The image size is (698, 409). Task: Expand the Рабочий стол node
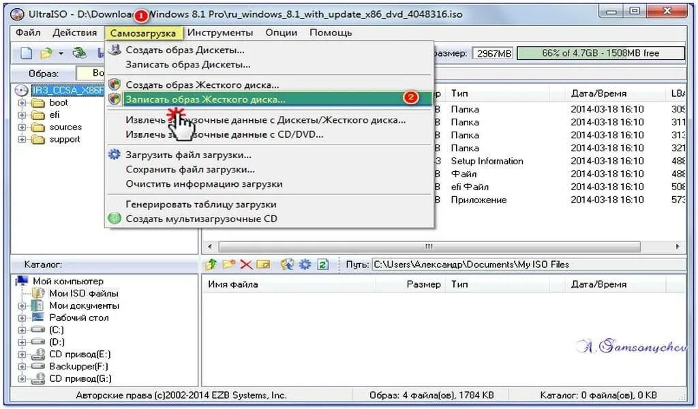click(x=21, y=318)
